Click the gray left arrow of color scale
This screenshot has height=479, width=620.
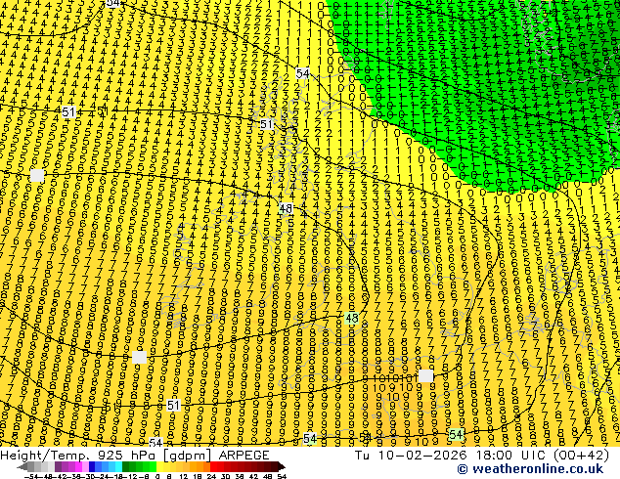pos(22,466)
